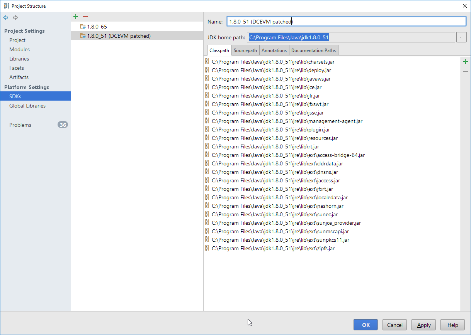Select rt.jar in the classpath list
The width and height of the screenshot is (471, 335).
pyautogui.click(x=265, y=146)
